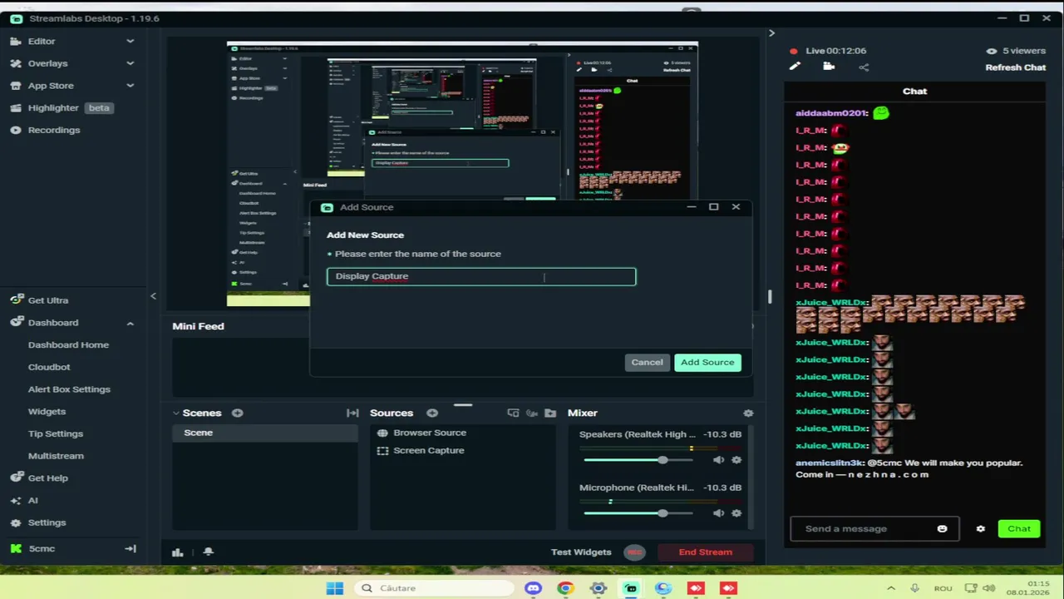Open Cloudbot in the sidebar

pos(49,367)
